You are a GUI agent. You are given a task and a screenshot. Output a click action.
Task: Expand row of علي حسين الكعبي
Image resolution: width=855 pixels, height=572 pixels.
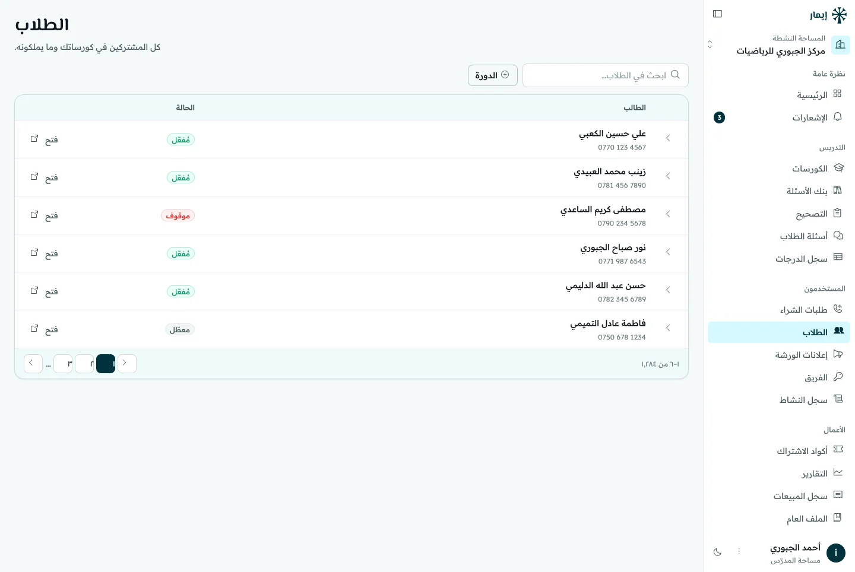[668, 138]
